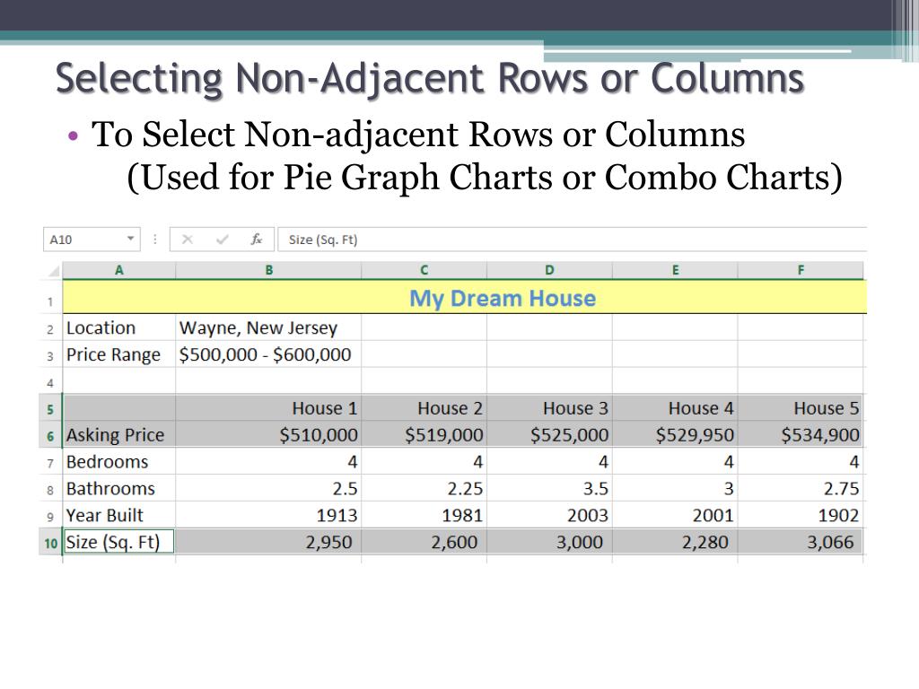Click the $525,000 cell for House 3
The image size is (919, 689).
(549, 435)
